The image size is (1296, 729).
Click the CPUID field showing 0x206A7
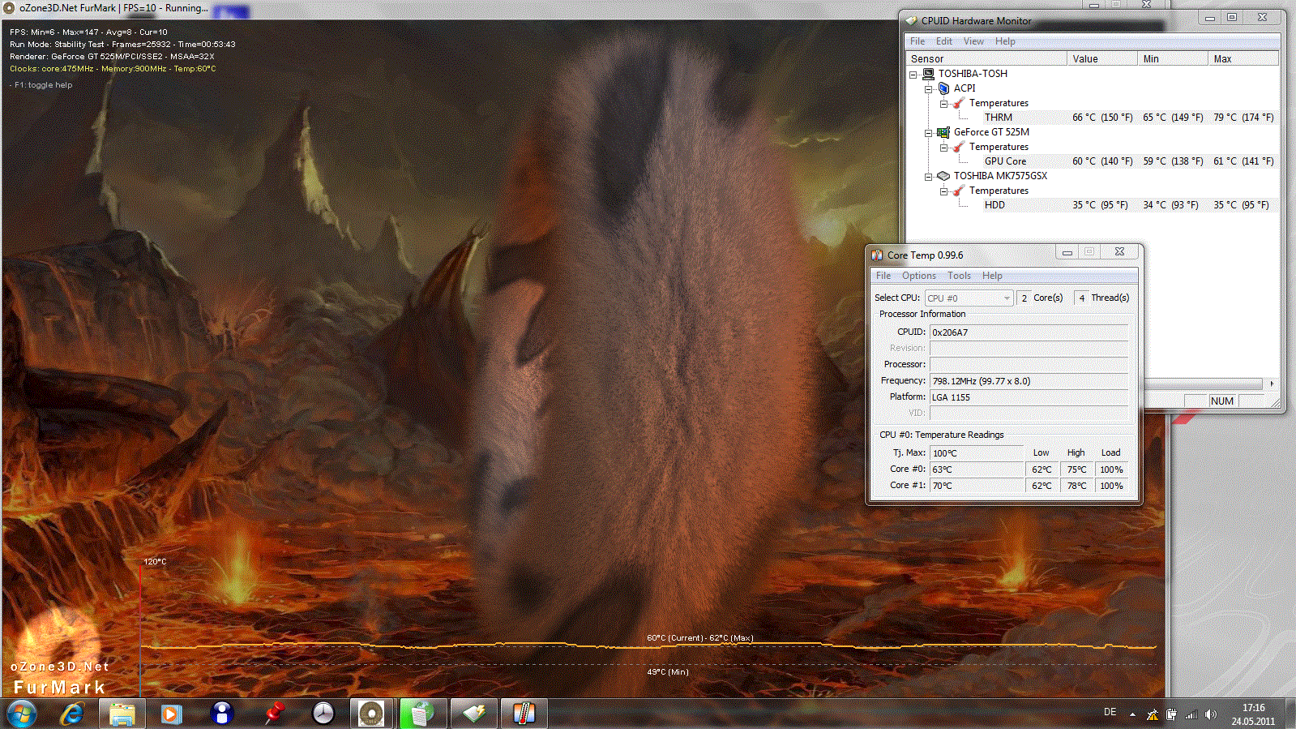(x=1029, y=332)
